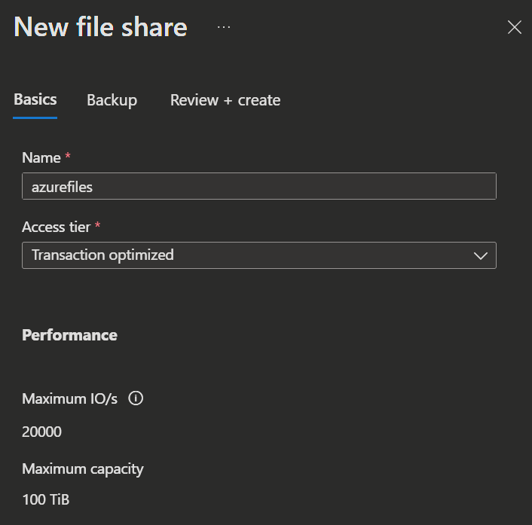Select the 100 TiB capacity value
532x525 pixels.
(45, 499)
